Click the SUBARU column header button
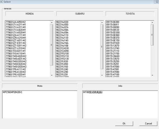The width and height of the screenshot is (159, 129). coord(80,14)
